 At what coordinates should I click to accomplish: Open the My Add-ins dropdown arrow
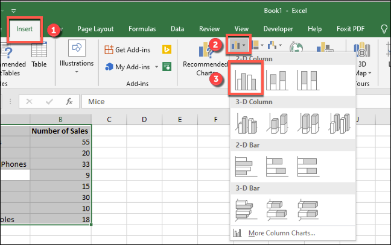click(156, 67)
